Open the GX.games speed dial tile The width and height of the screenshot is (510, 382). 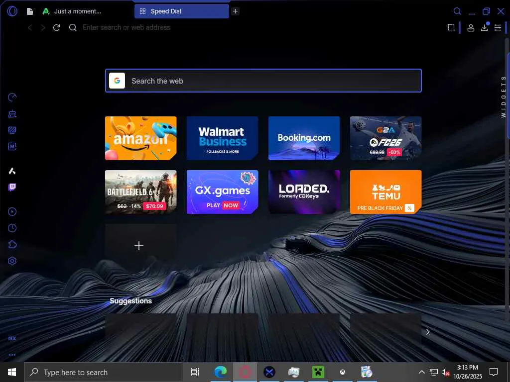pyautogui.click(x=223, y=192)
